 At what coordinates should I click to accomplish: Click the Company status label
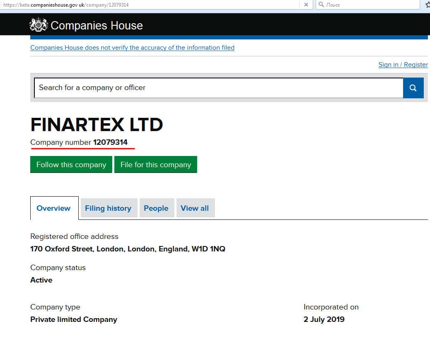[58, 268]
